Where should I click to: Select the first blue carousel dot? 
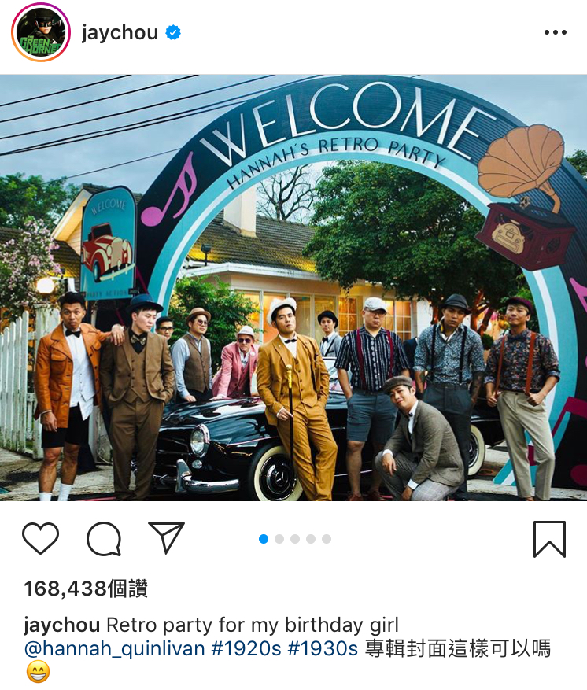point(264,539)
